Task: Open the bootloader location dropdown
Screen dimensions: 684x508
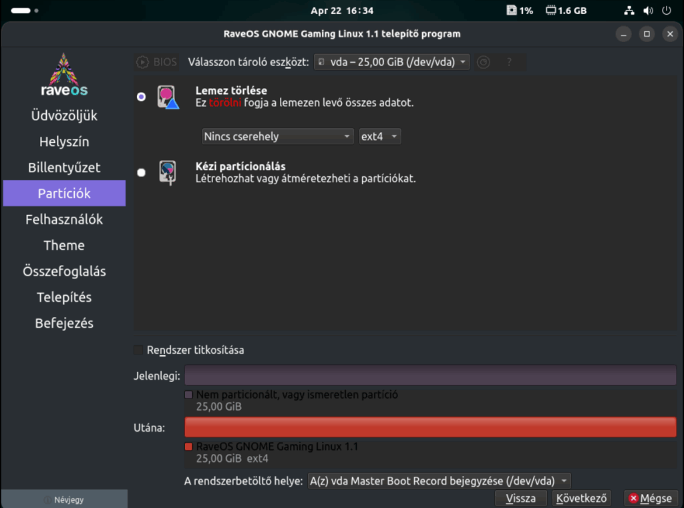Action: click(439, 481)
